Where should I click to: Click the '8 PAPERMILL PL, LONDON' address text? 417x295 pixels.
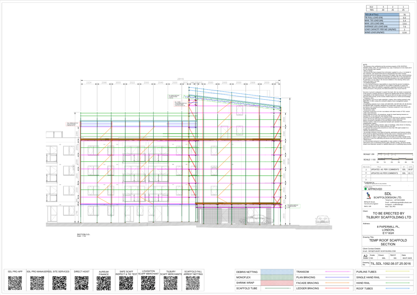coord(388,230)
